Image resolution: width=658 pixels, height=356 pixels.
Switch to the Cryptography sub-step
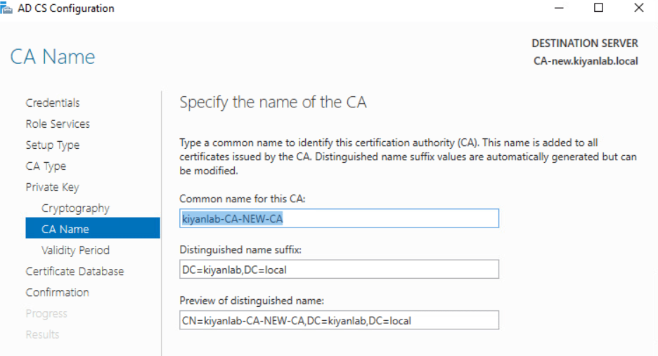75,208
